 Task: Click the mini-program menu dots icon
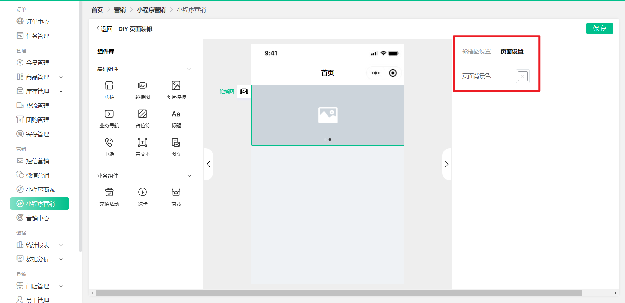[x=375, y=73]
